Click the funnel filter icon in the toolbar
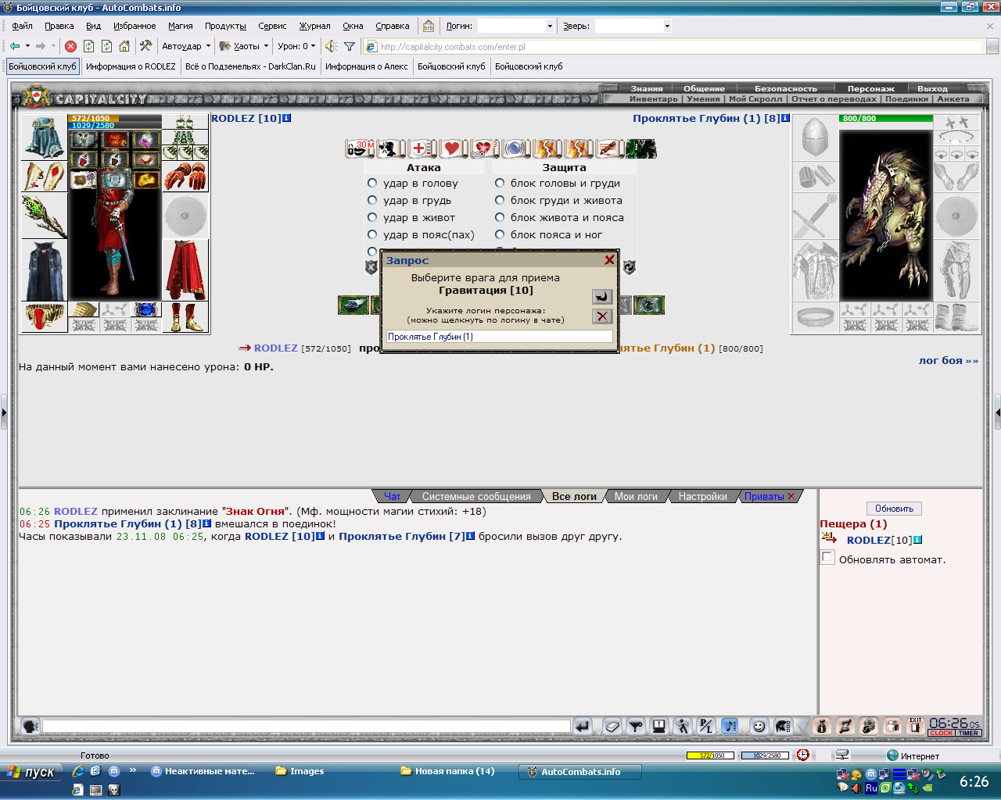This screenshot has width=1001, height=800. (x=350, y=46)
